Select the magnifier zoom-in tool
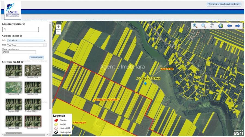 tap(195, 26)
